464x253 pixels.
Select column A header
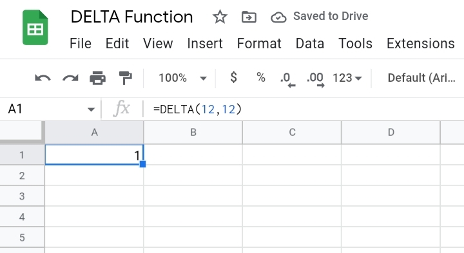94,133
